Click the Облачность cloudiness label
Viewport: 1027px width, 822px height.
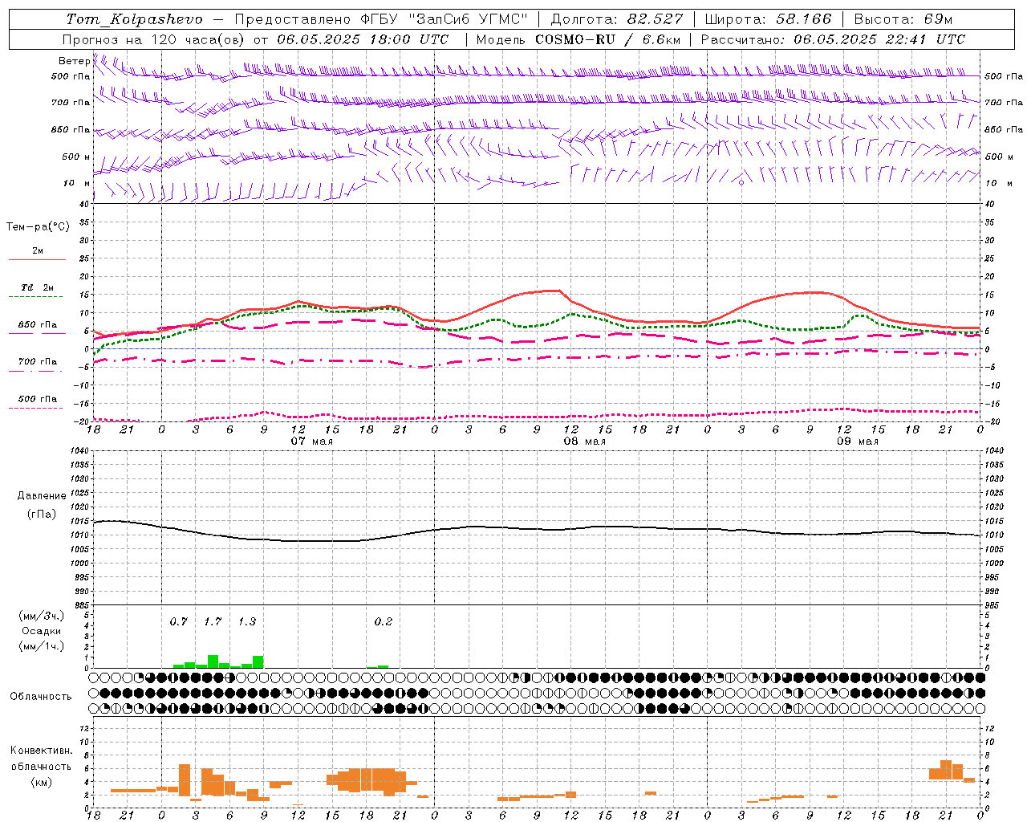pyautogui.click(x=41, y=697)
